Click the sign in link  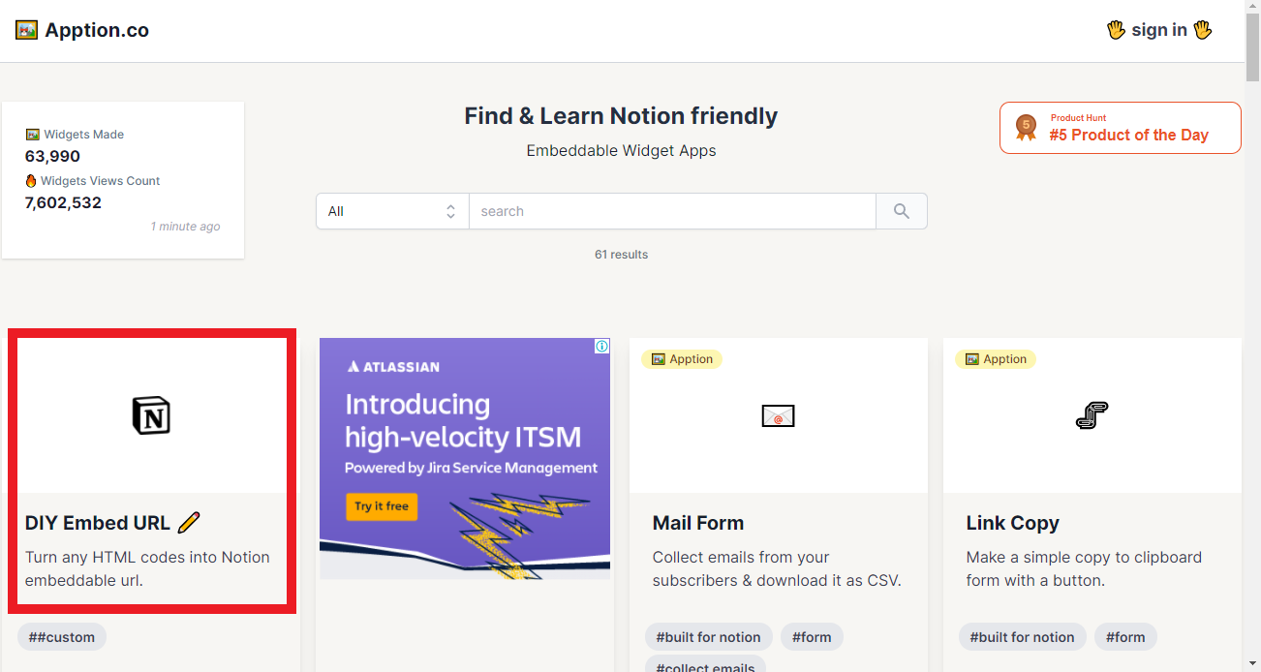coord(1159,30)
